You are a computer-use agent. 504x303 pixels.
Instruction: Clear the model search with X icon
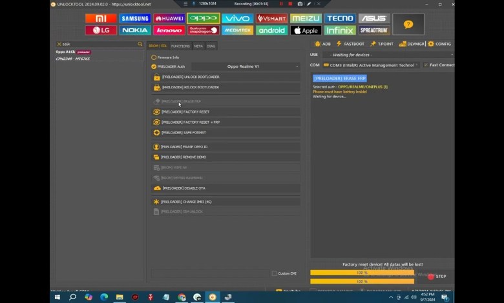pyautogui.click(x=59, y=44)
